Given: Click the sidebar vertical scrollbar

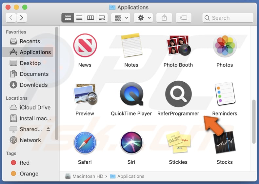Looking at the screenshot, I should pos(56,84).
